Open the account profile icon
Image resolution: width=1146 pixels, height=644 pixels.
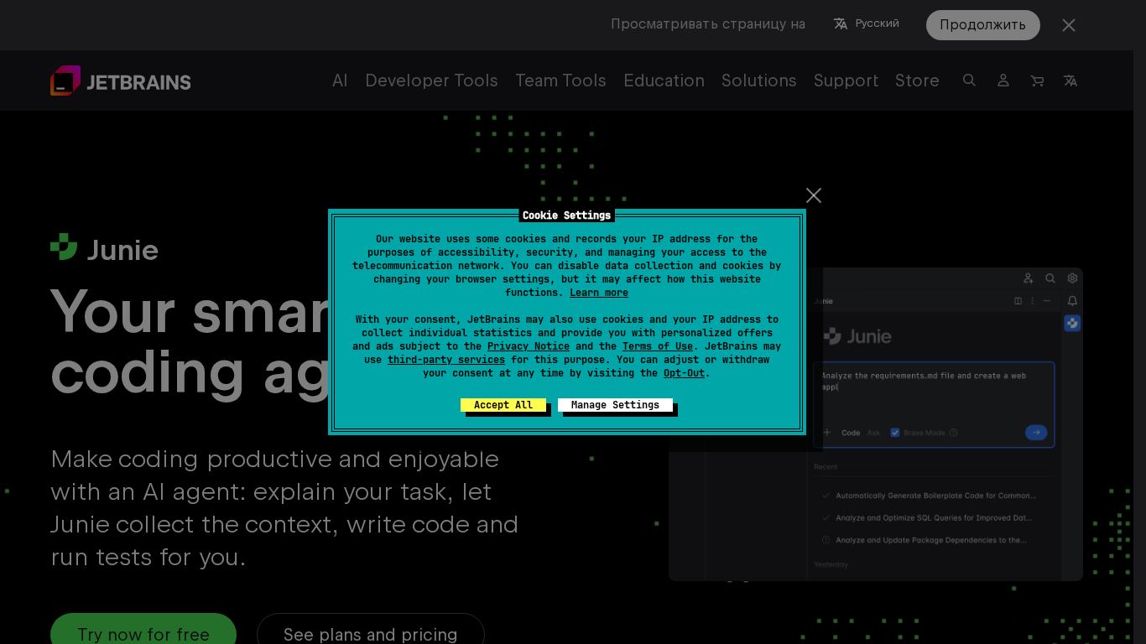[1003, 80]
